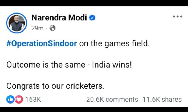Click the dot separator beside the timestamp
Viewport: 188px width, 112px height.
pyautogui.click(x=47, y=28)
